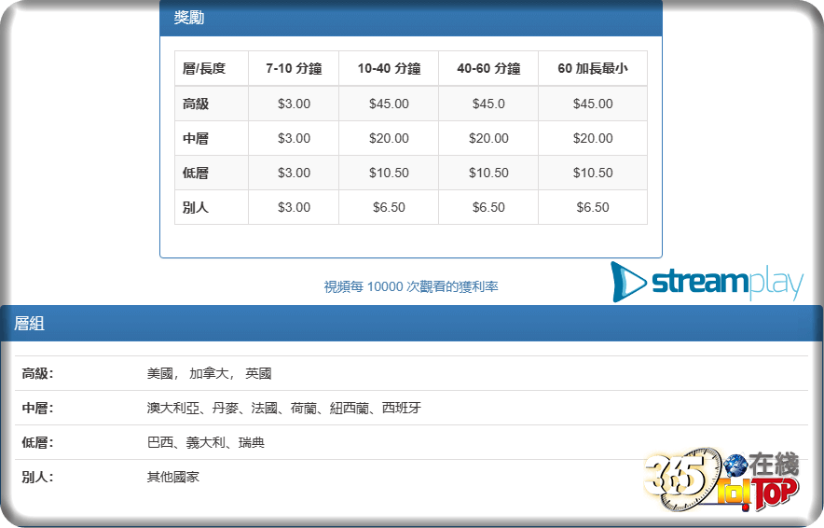Click the 層組 panel header

(x=411, y=324)
